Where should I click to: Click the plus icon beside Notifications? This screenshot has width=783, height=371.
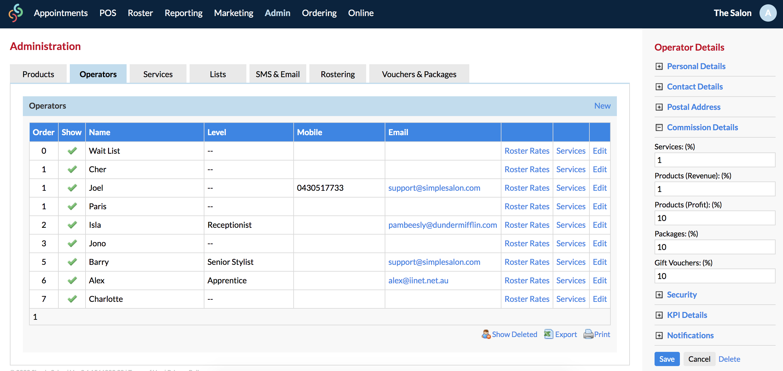pos(659,336)
